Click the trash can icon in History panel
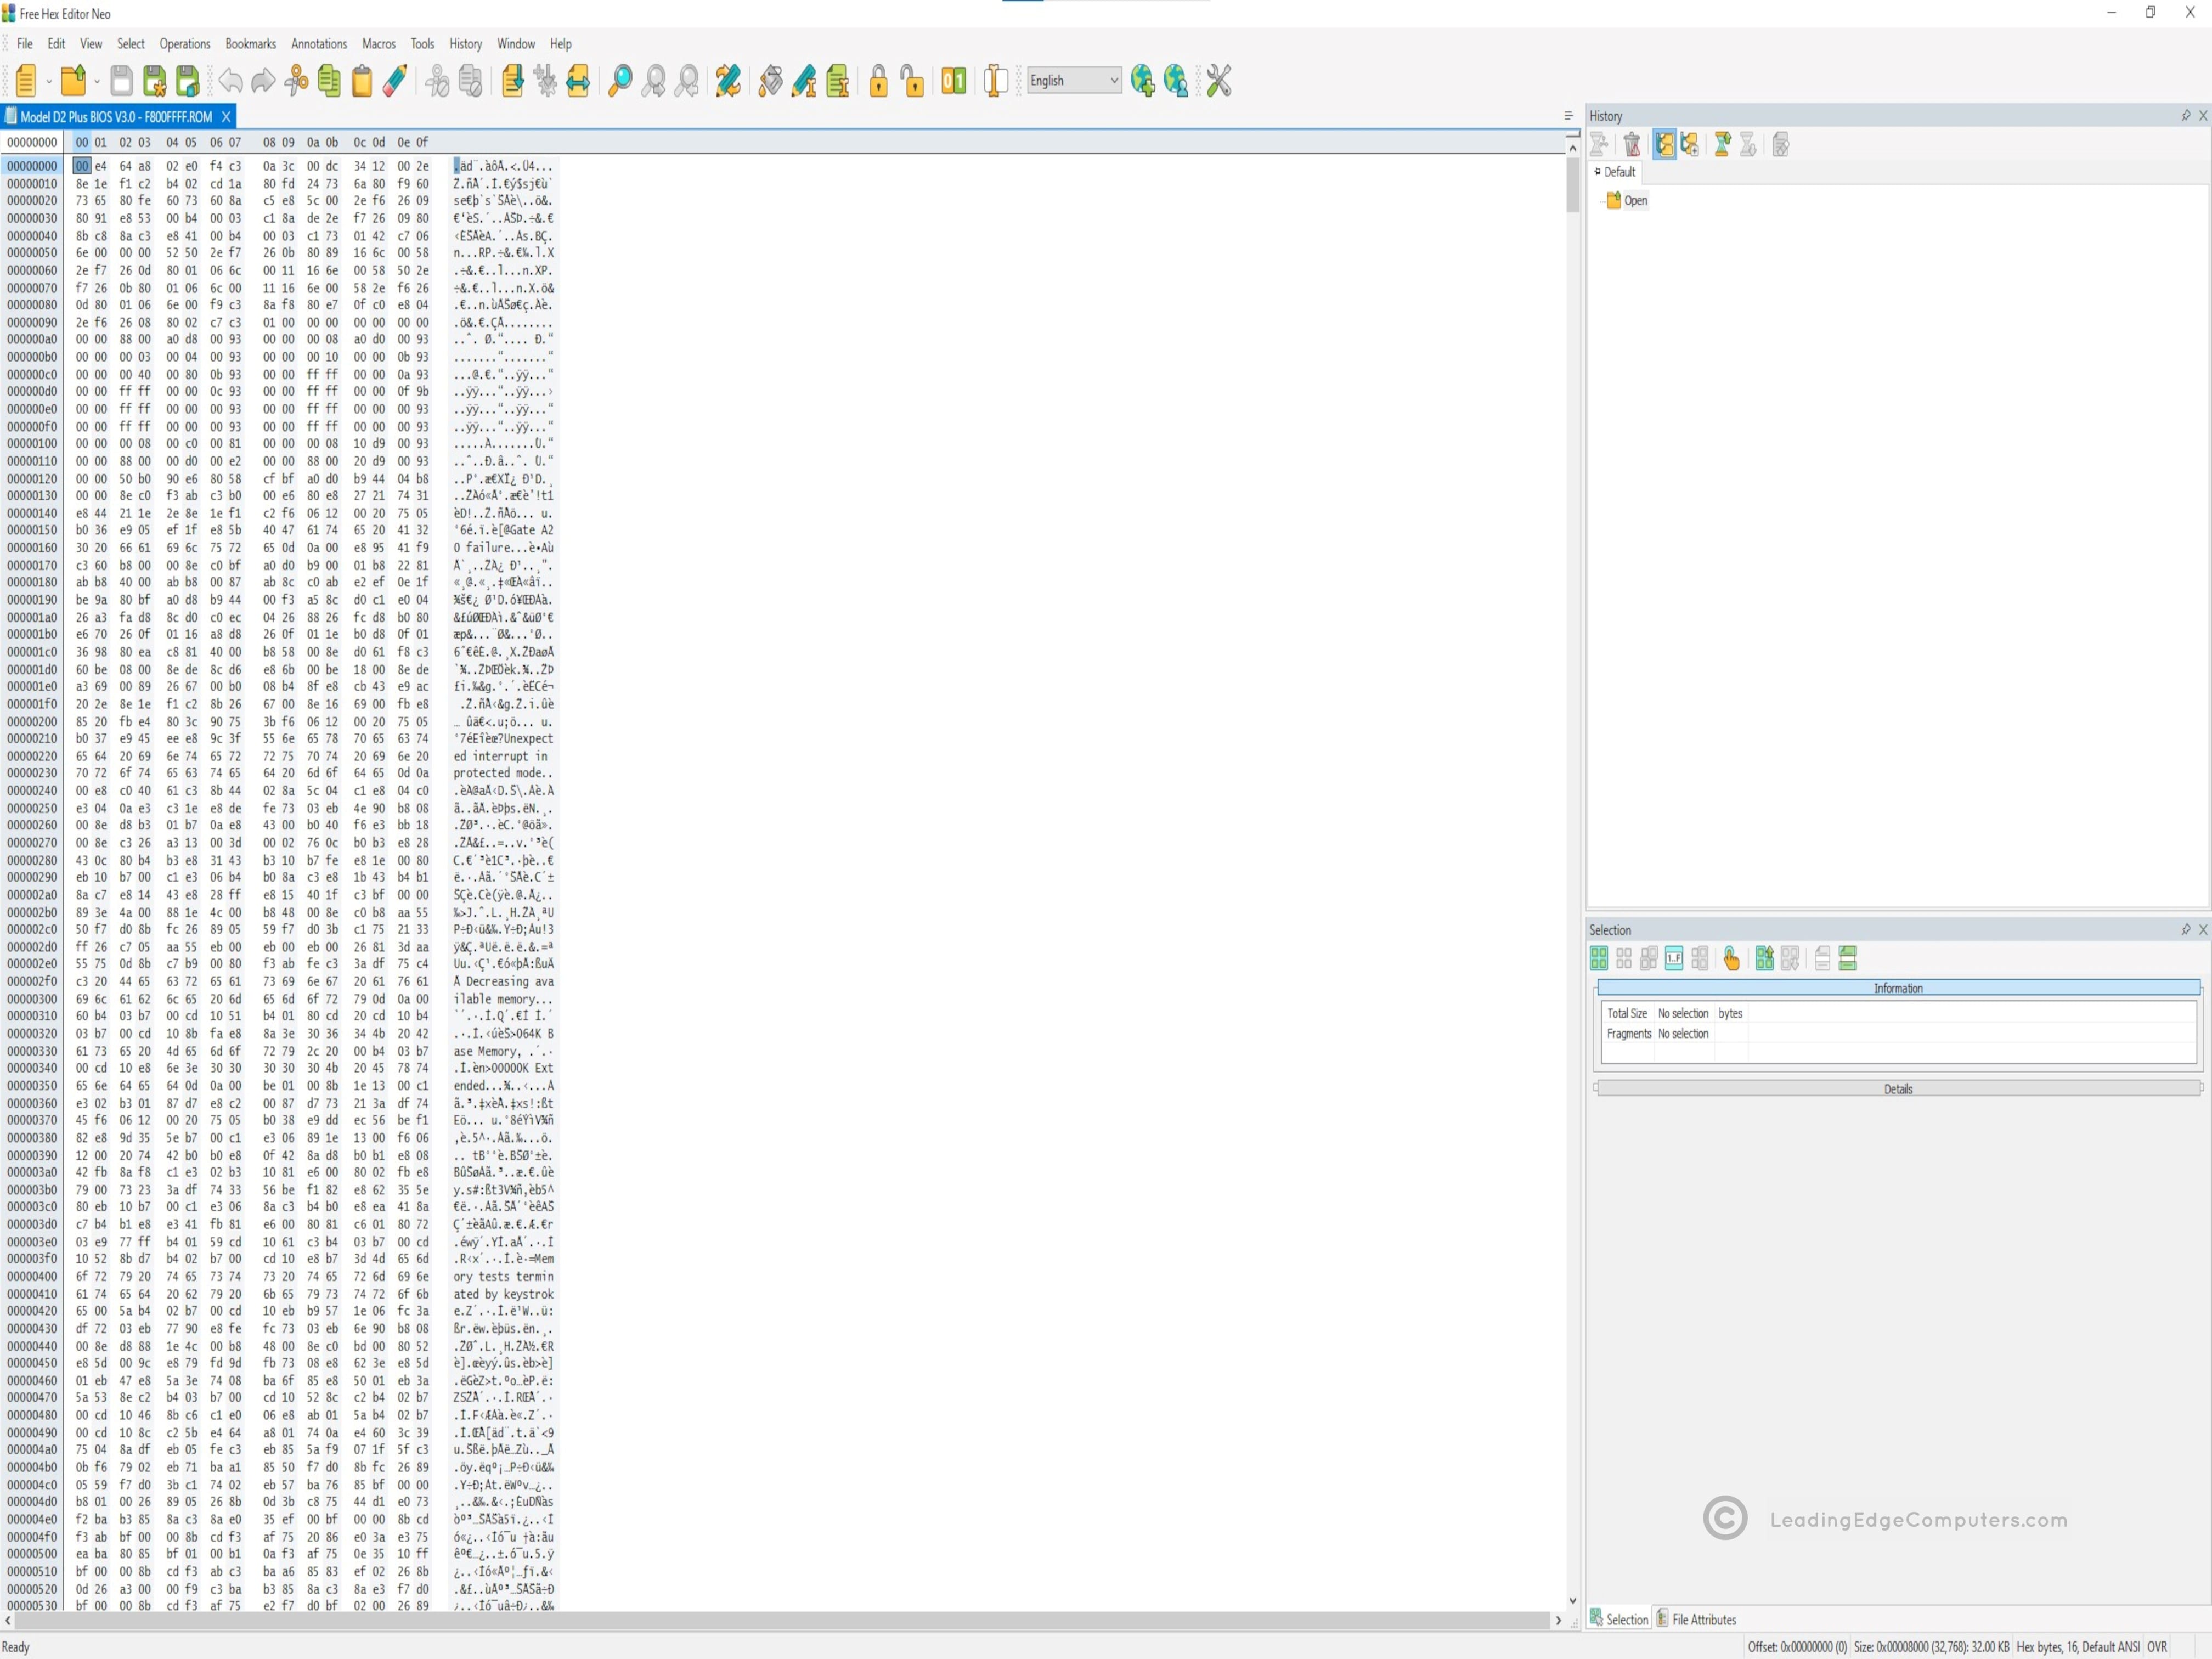Screen dimensions: 2212x1659 [x=1632, y=145]
